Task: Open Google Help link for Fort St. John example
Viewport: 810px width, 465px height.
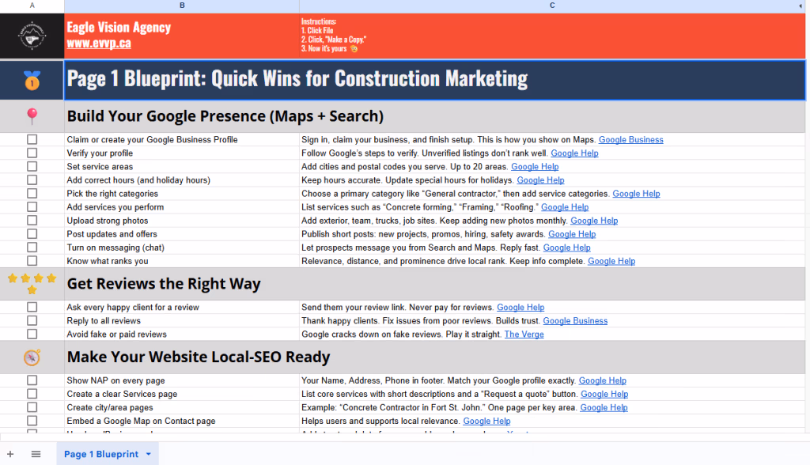Action: [604, 407]
